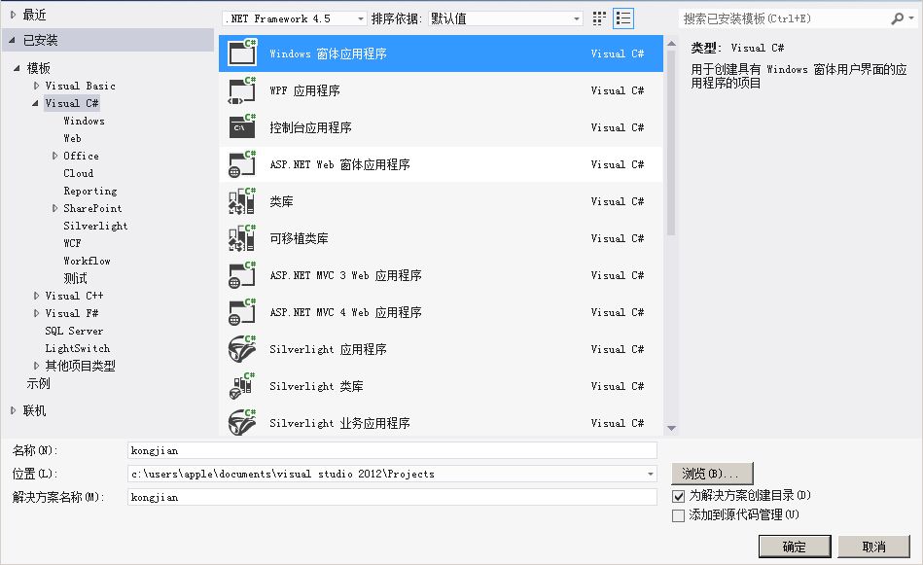Screen dimensions: 923x565
Task: Click the 解决方案名称 input field
Action: coord(392,497)
